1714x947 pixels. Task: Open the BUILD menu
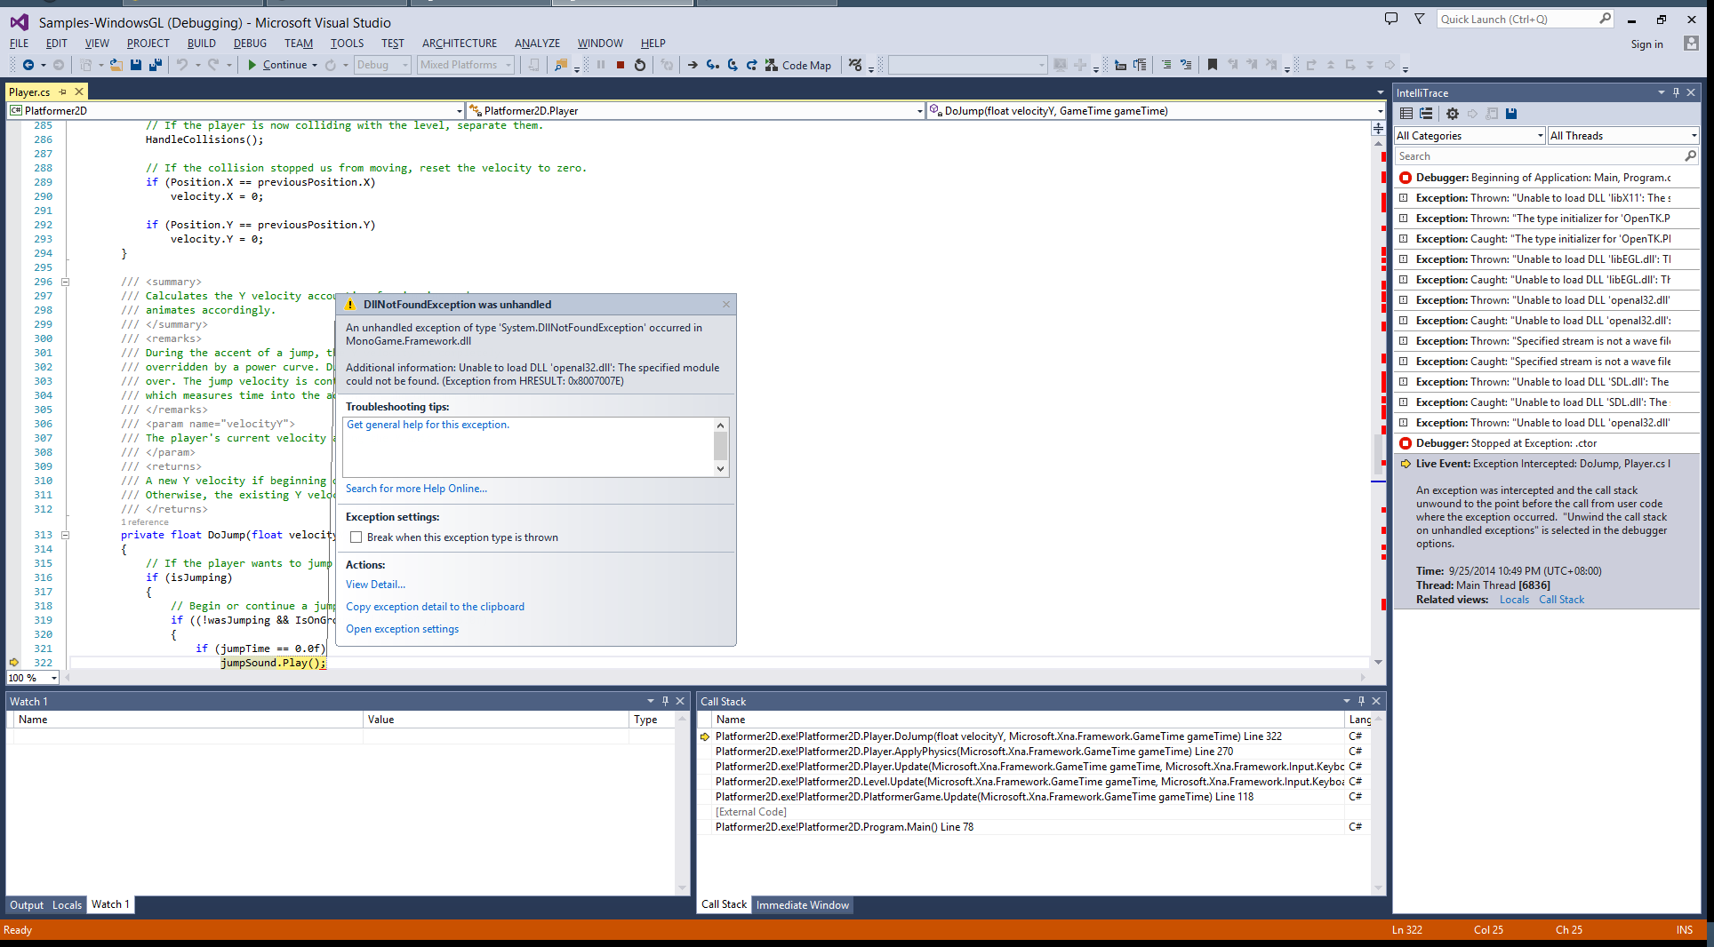[201, 43]
